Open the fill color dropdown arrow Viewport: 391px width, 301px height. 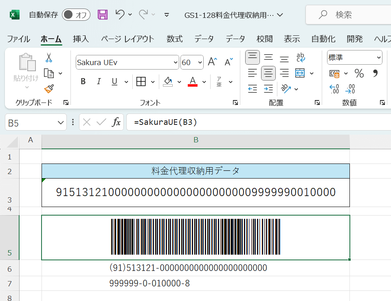click(179, 82)
